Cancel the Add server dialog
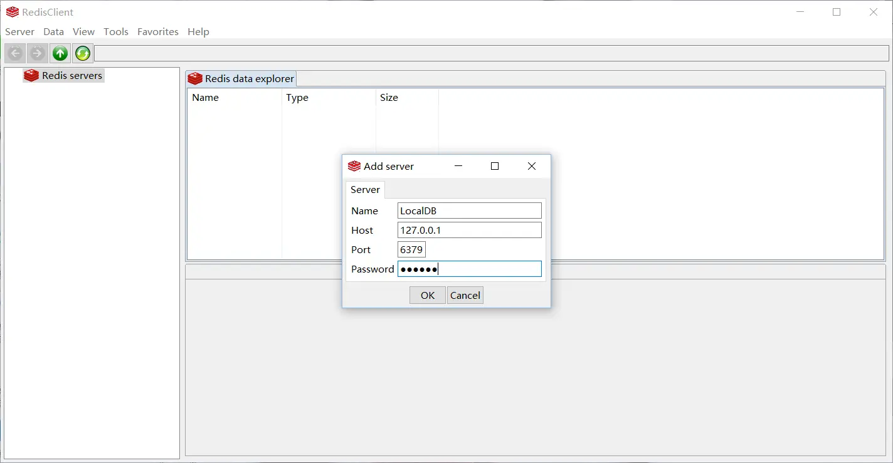The height and width of the screenshot is (463, 893). pyautogui.click(x=465, y=295)
